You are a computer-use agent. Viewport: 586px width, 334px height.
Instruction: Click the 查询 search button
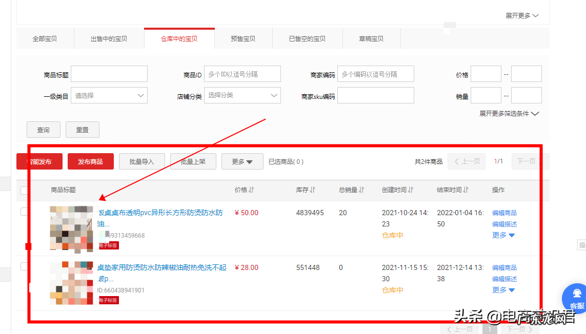[43, 129]
